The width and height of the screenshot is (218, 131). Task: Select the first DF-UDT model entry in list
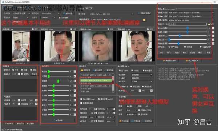(96, 75)
